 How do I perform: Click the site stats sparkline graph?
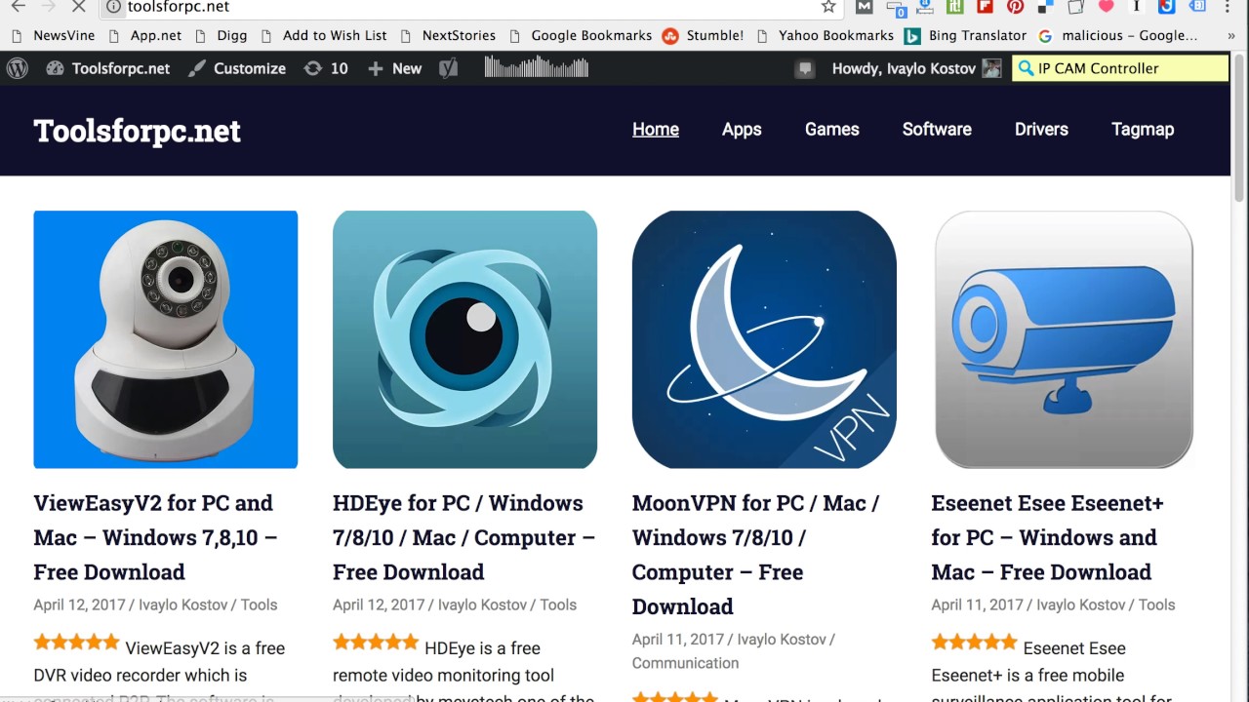(537, 67)
